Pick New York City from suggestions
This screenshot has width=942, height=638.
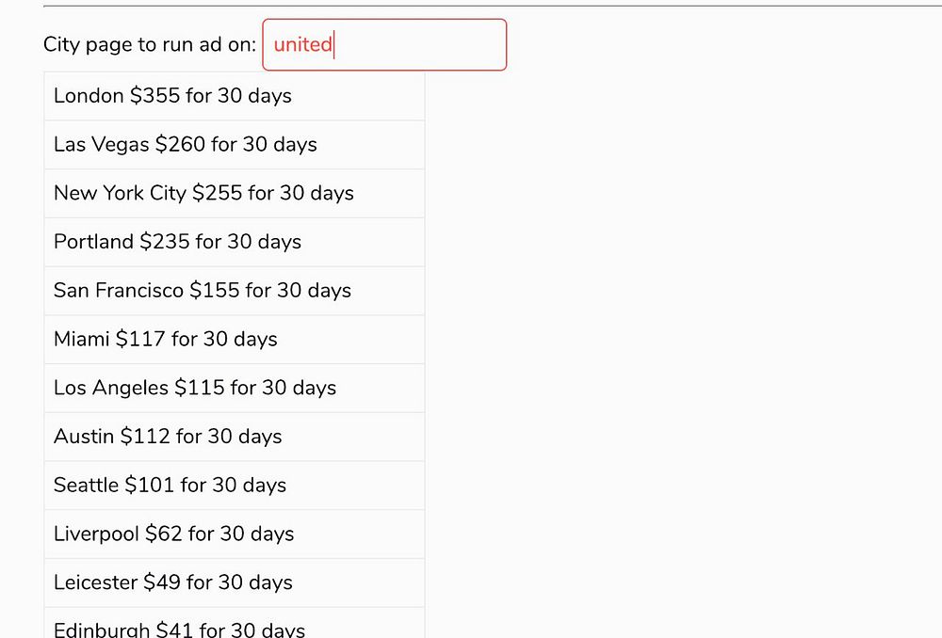[x=234, y=194]
